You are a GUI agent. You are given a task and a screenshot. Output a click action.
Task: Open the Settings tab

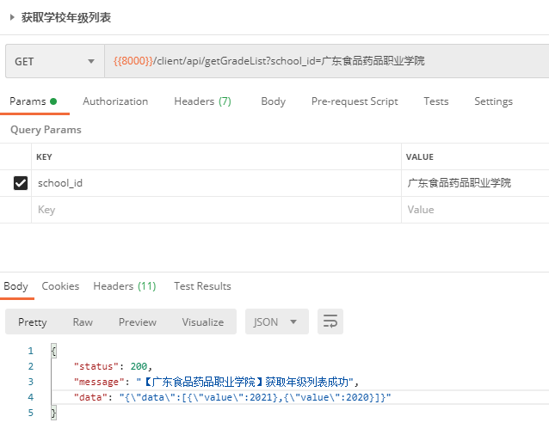(493, 101)
